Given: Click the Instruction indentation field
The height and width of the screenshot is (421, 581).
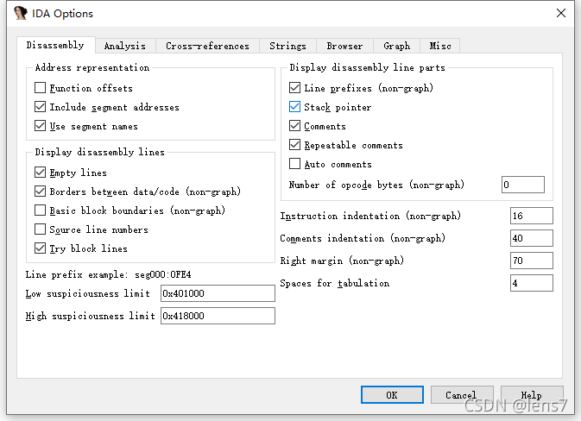Looking at the screenshot, I should pyautogui.click(x=531, y=216).
